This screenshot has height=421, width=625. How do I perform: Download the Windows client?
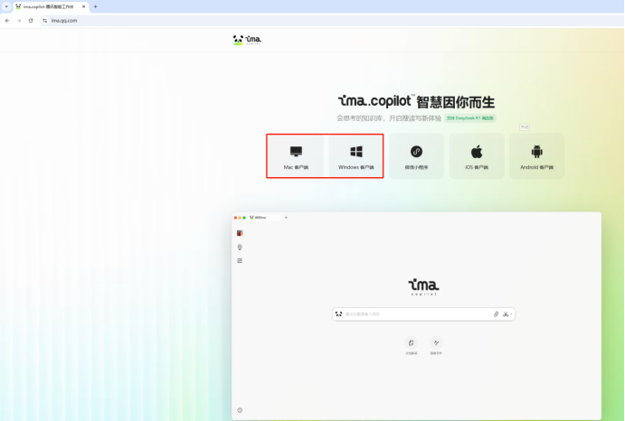[356, 156]
